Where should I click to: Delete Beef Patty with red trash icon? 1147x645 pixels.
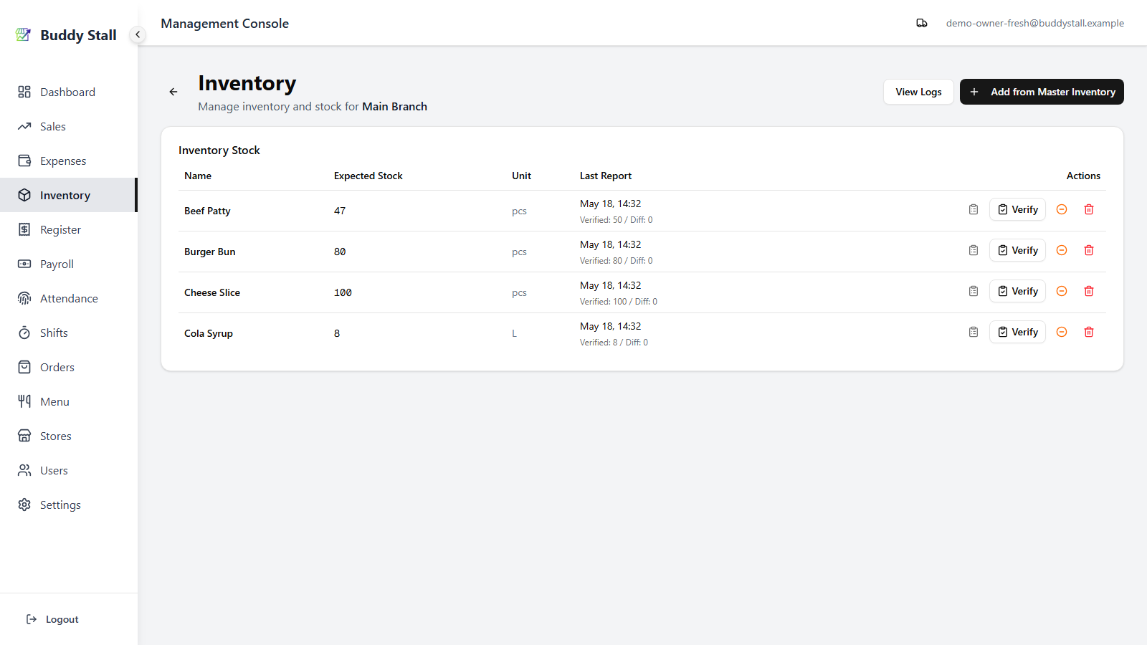(1089, 209)
